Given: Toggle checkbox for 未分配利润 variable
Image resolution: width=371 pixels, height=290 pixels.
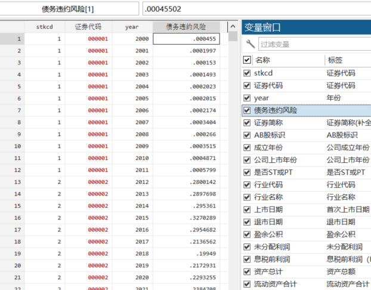Looking at the screenshot, I should (247, 247).
